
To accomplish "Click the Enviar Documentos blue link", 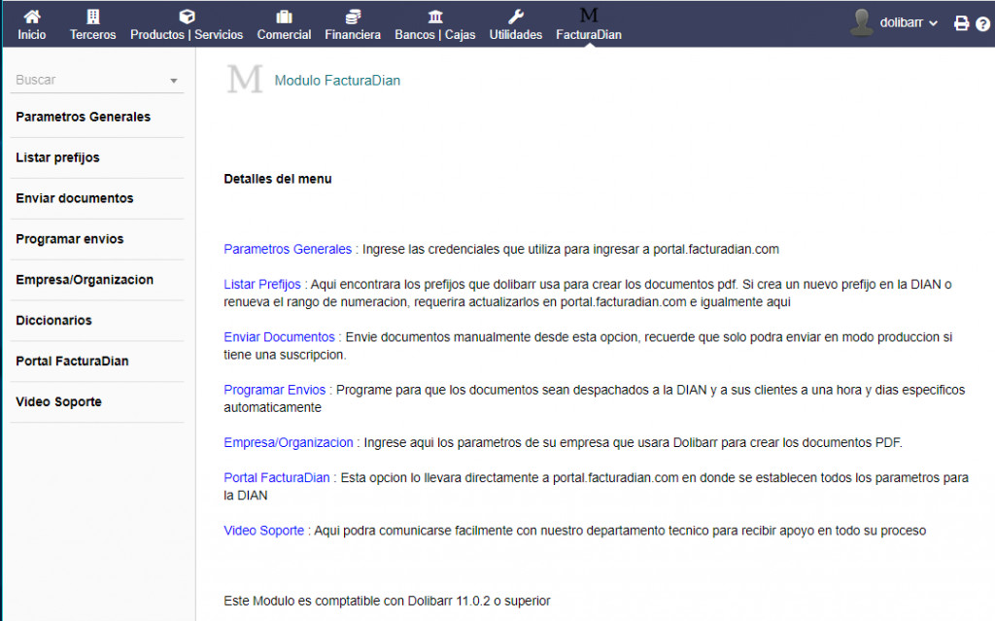I will [x=280, y=336].
